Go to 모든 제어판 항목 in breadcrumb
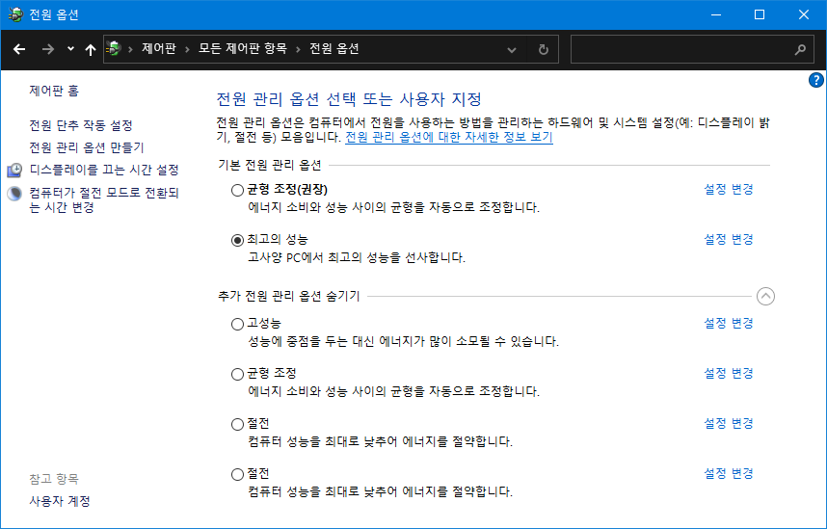 pos(242,49)
